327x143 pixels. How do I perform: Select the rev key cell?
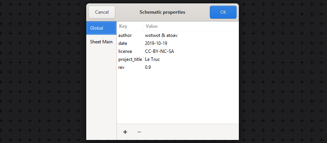pyautogui.click(x=121, y=67)
